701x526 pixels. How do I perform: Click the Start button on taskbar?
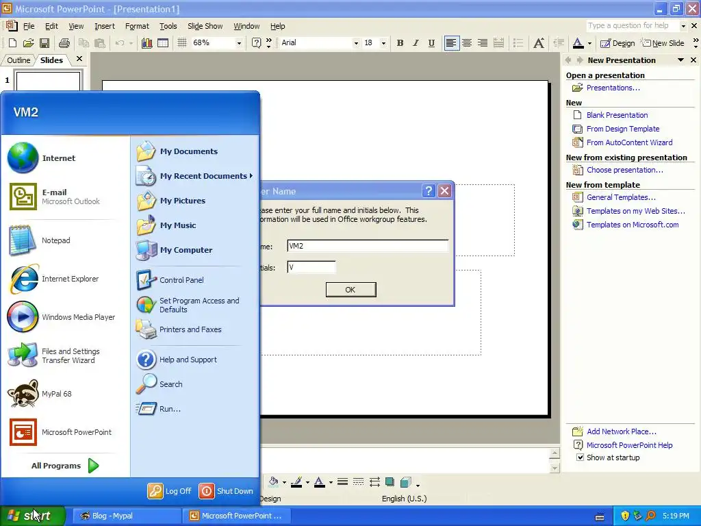point(33,516)
